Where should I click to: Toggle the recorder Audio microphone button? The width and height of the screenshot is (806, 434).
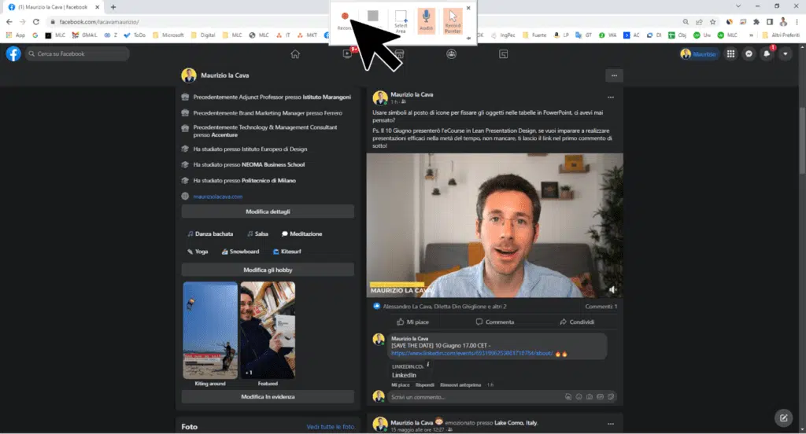[426, 20]
